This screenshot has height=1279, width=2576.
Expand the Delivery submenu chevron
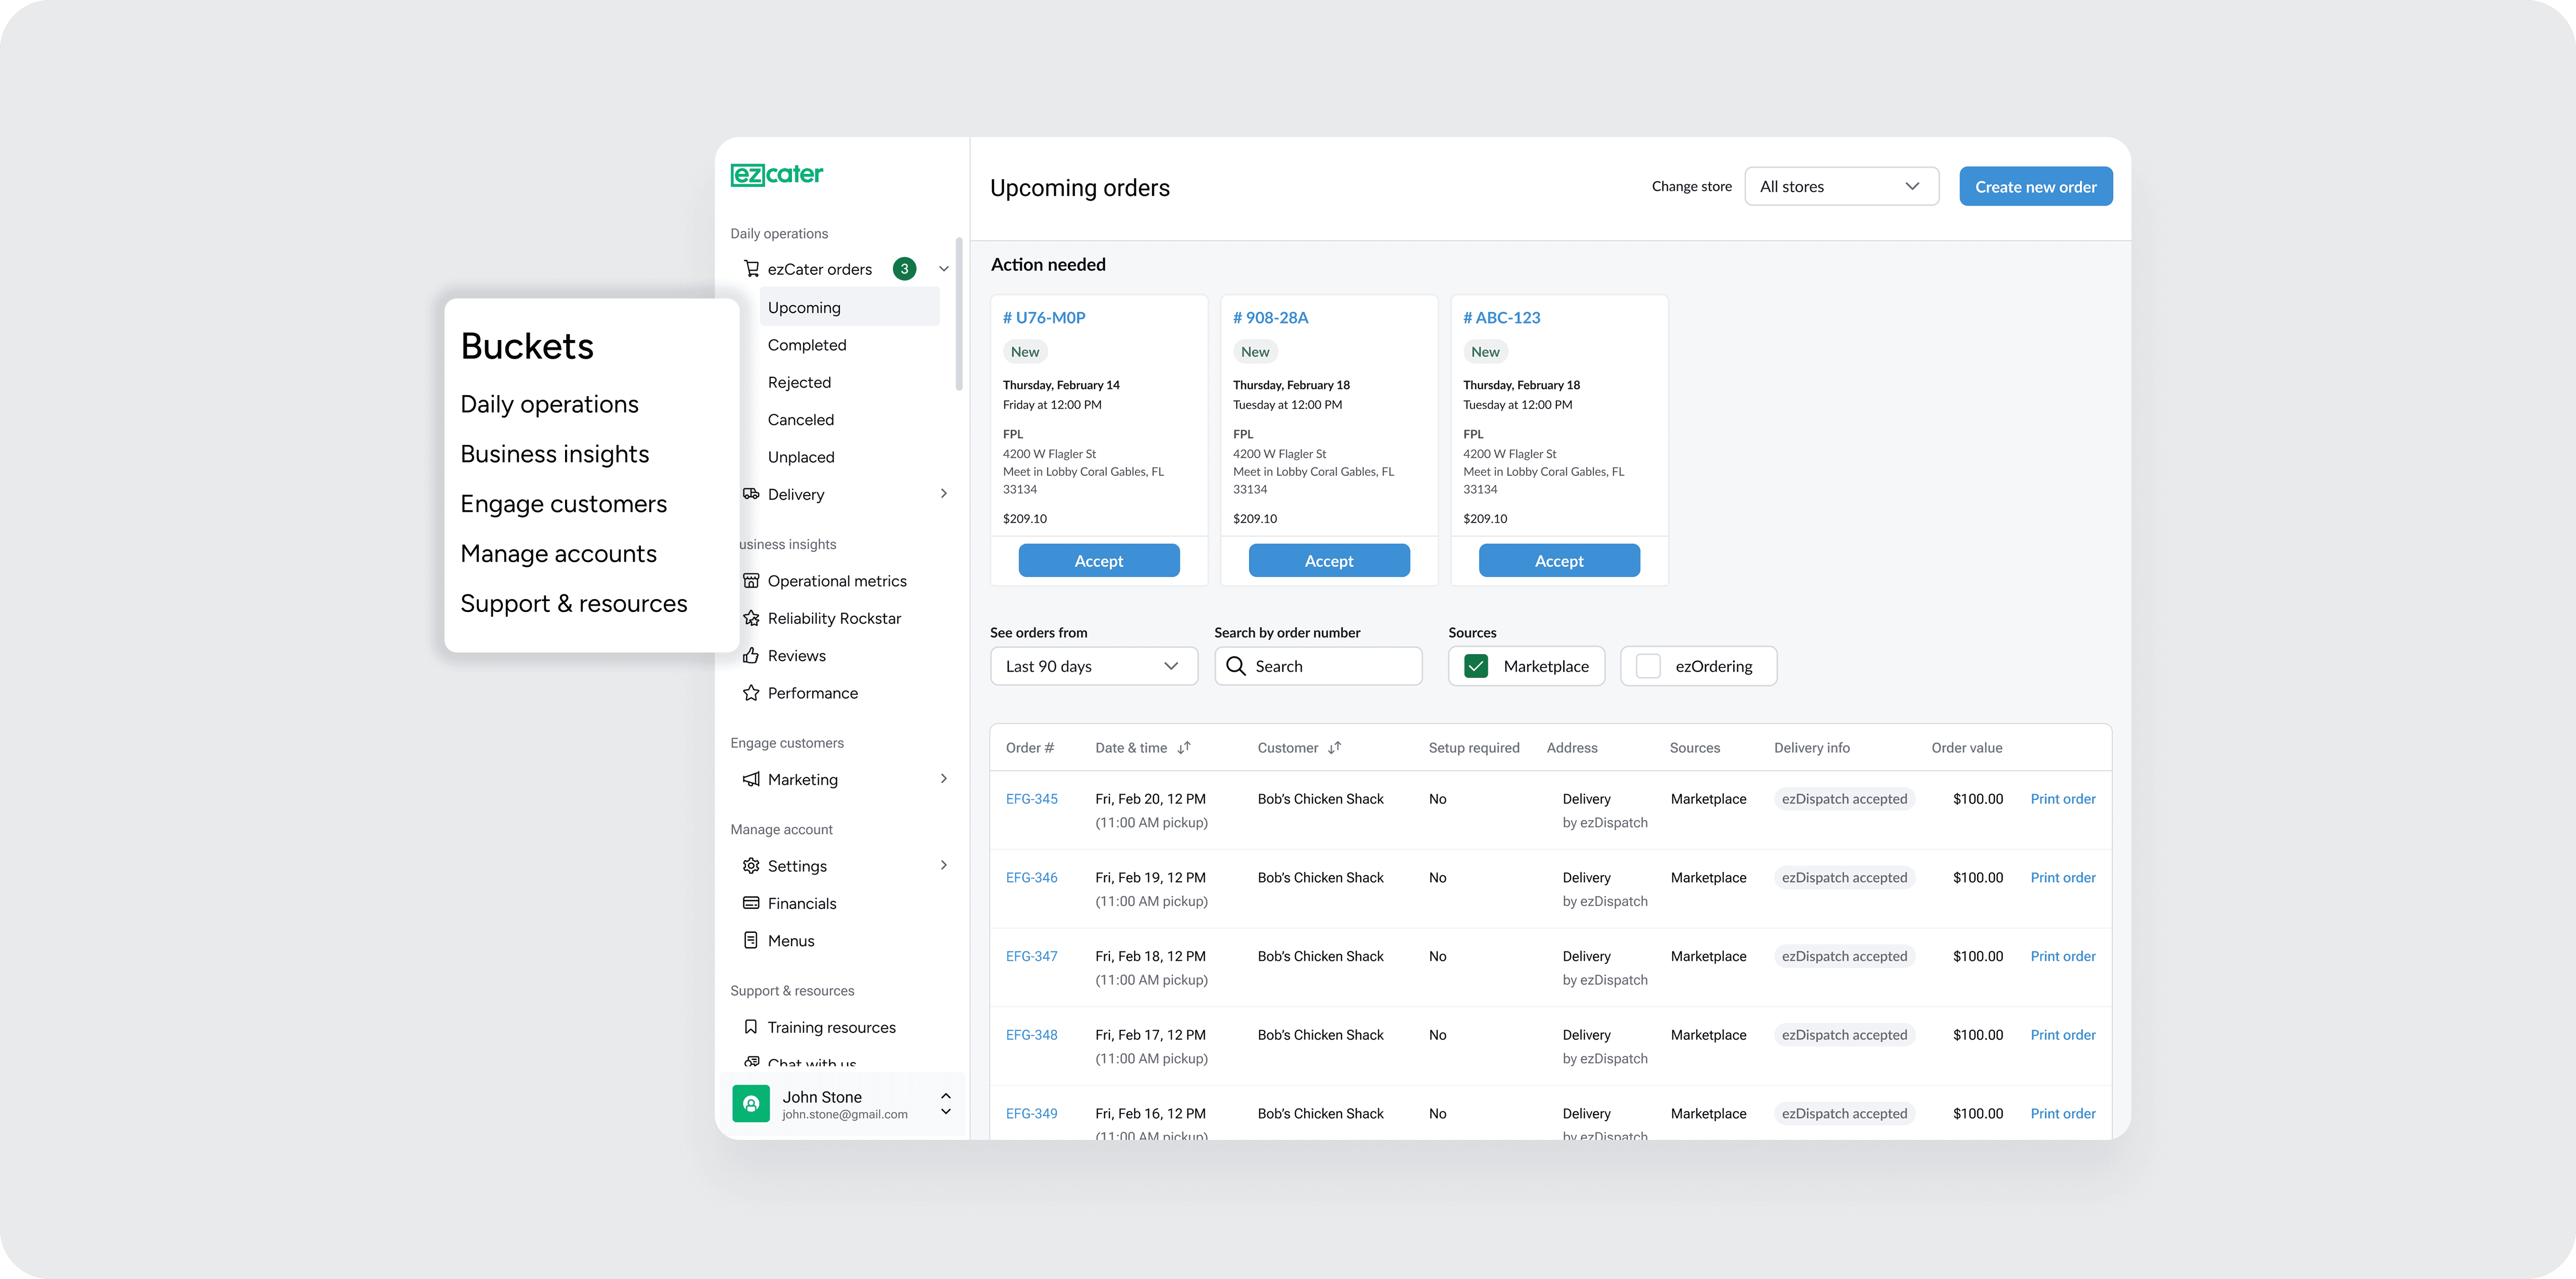click(943, 494)
